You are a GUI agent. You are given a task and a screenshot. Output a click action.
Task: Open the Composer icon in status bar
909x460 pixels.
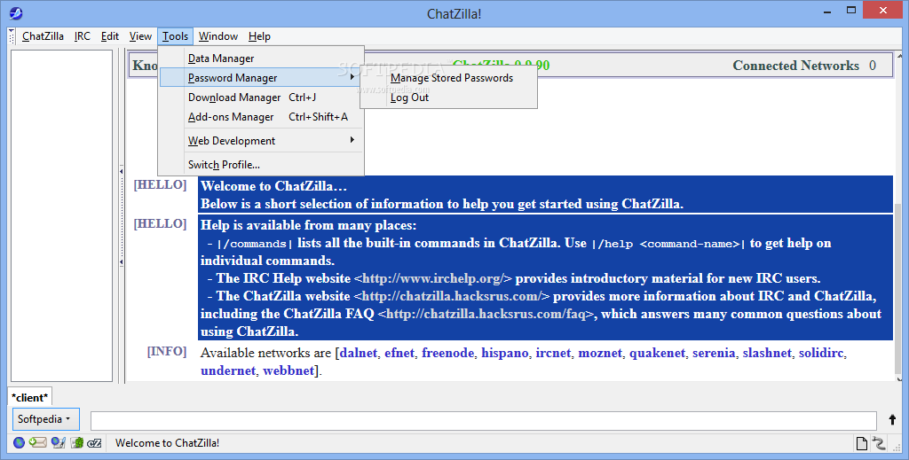[58, 442]
